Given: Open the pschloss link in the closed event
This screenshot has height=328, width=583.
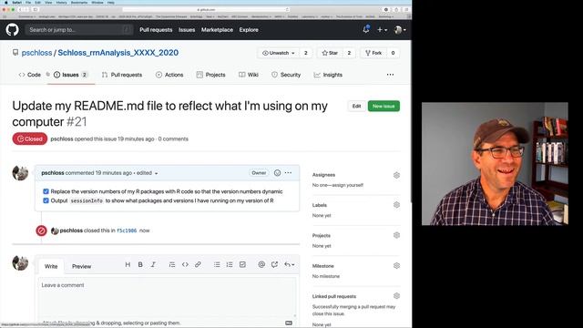Looking at the screenshot, I should [x=71, y=231].
